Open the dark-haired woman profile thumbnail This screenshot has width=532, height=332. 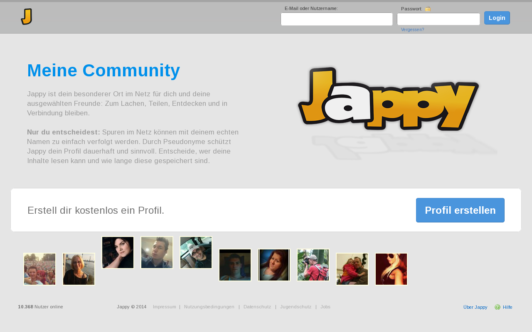pyautogui.click(x=118, y=253)
